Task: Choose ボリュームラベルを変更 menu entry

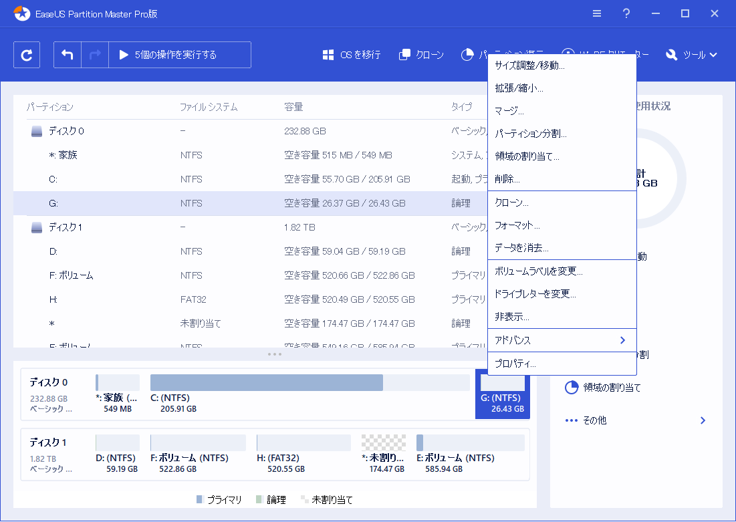Action: (562, 271)
